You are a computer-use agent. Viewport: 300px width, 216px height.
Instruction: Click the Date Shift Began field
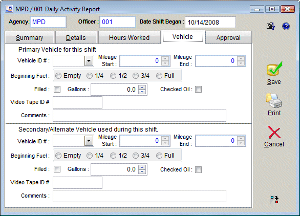[210, 22]
